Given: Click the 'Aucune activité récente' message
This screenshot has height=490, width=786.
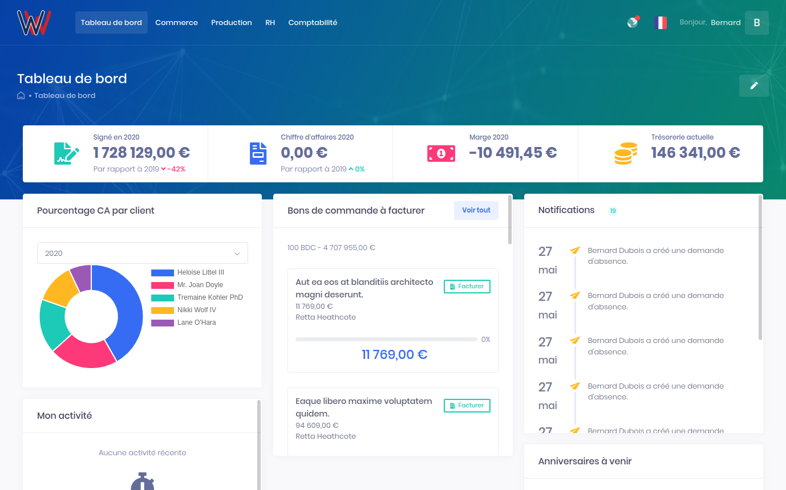Looking at the screenshot, I should coord(143,453).
